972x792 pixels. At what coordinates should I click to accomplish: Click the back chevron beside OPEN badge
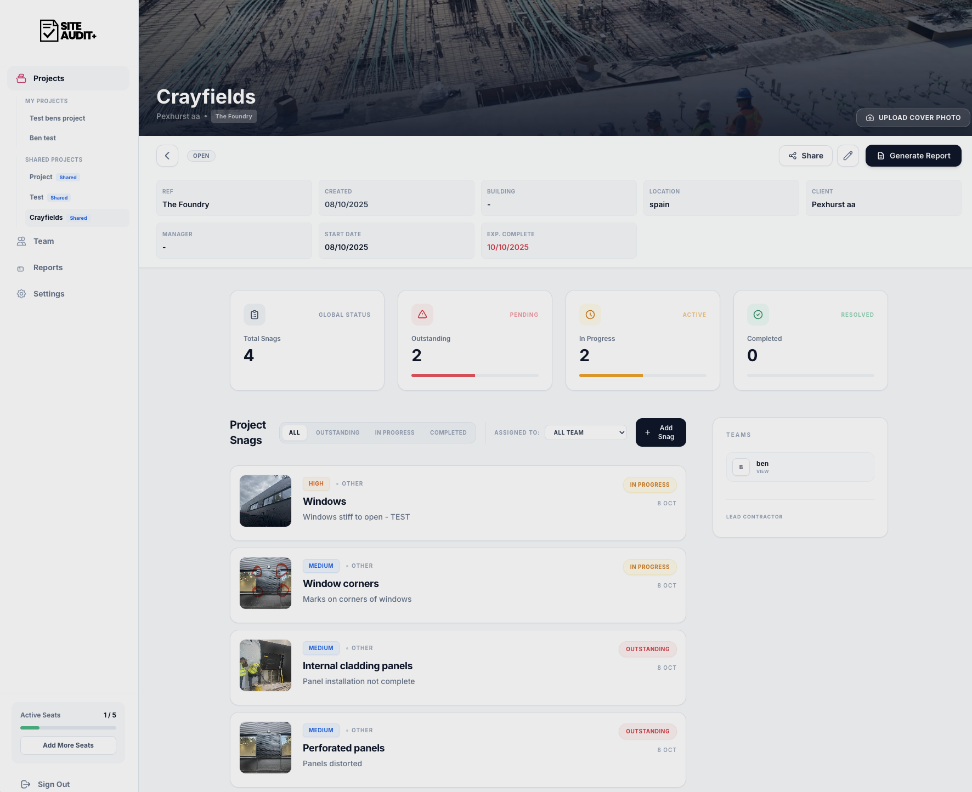point(167,156)
